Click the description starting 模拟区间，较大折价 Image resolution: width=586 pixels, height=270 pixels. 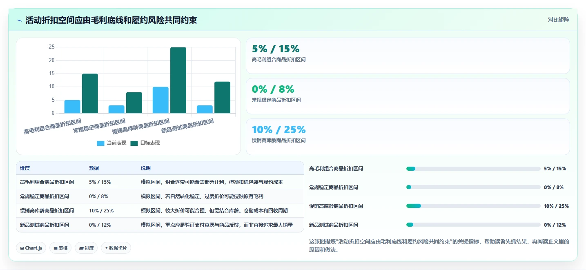pos(214,211)
